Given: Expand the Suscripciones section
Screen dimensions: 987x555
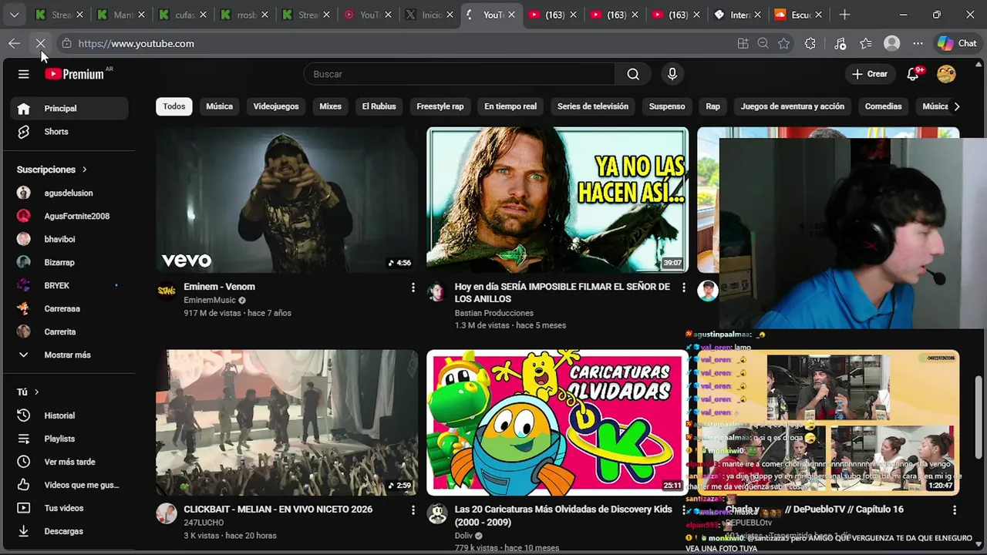Looking at the screenshot, I should pos(52,170).
